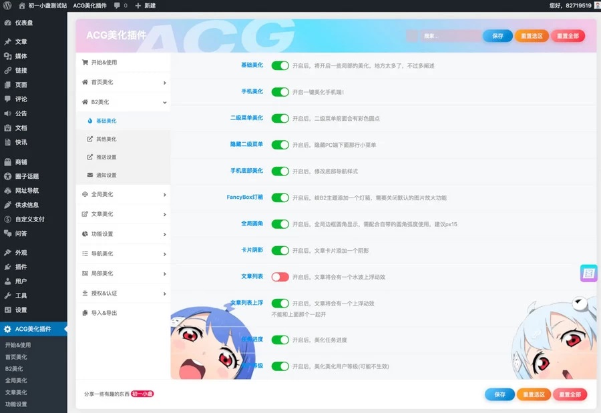Open 商铺 using its shop icon
The image size is (601, 413).
(x=9, y=161)
